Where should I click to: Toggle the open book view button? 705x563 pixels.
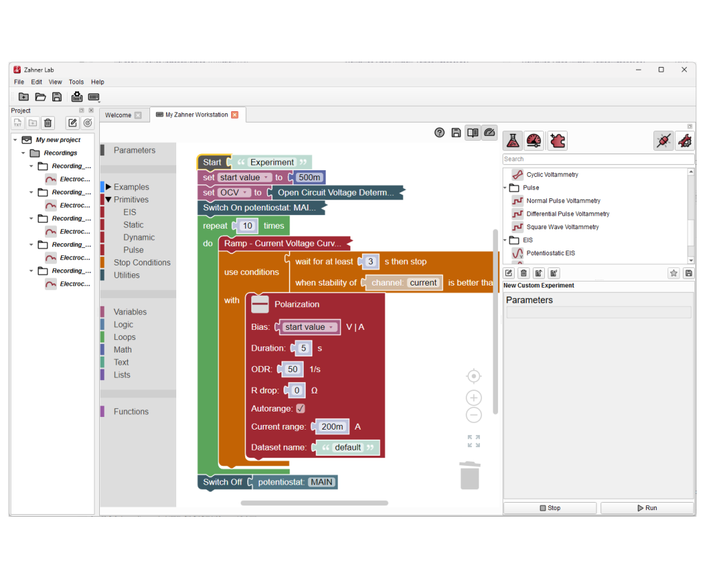472,133
